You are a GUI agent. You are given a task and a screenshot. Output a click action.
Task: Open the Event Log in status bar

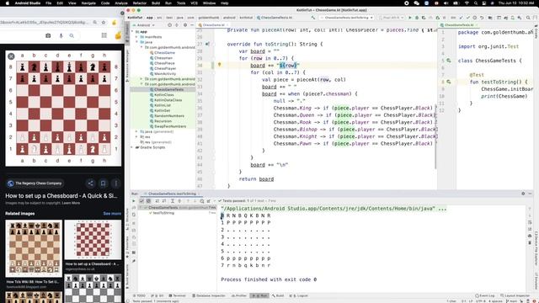485,295
